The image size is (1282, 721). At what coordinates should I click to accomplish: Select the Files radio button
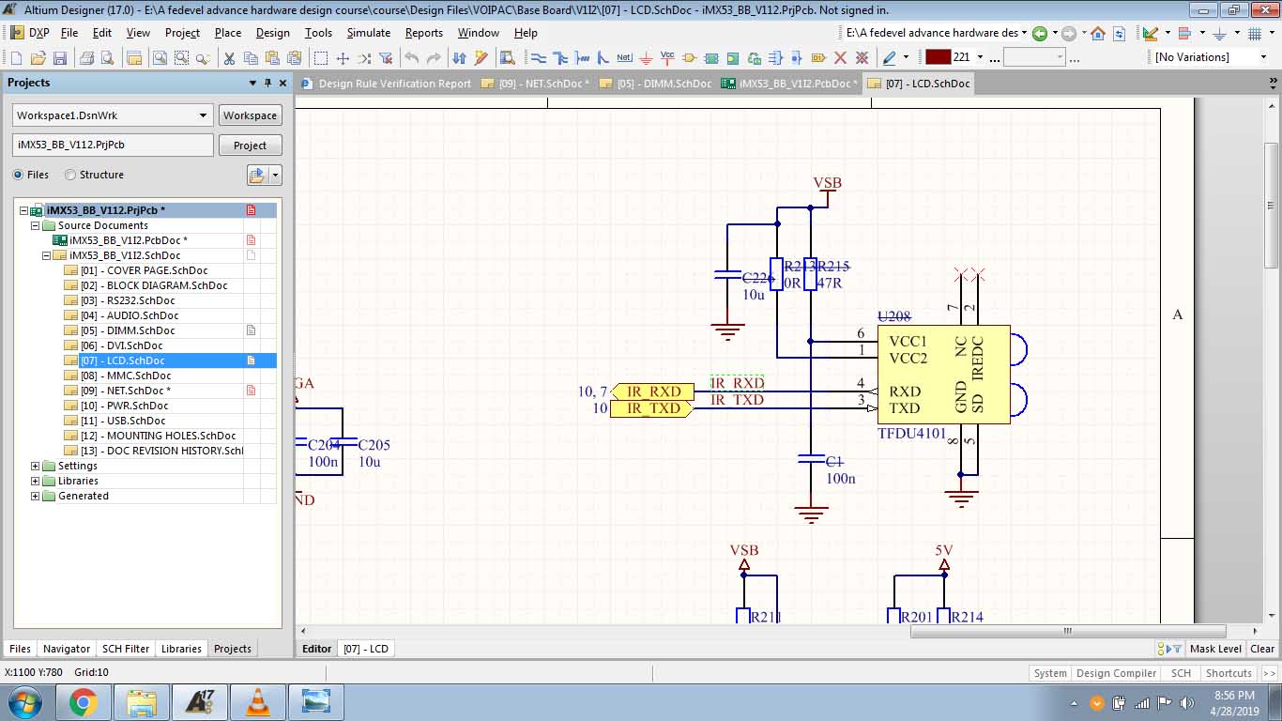19,175
